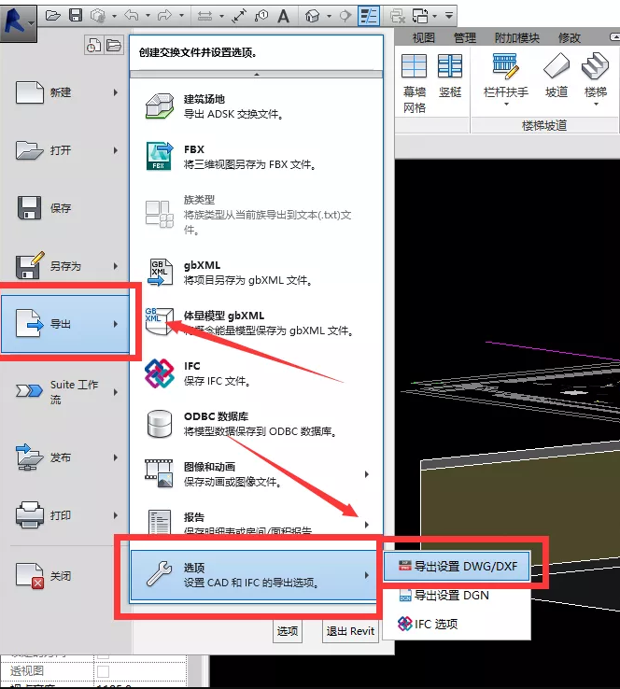620x689 pixels.
Task: Toggle the 透视图 checkbox in properties
Action: coord(104,671)
